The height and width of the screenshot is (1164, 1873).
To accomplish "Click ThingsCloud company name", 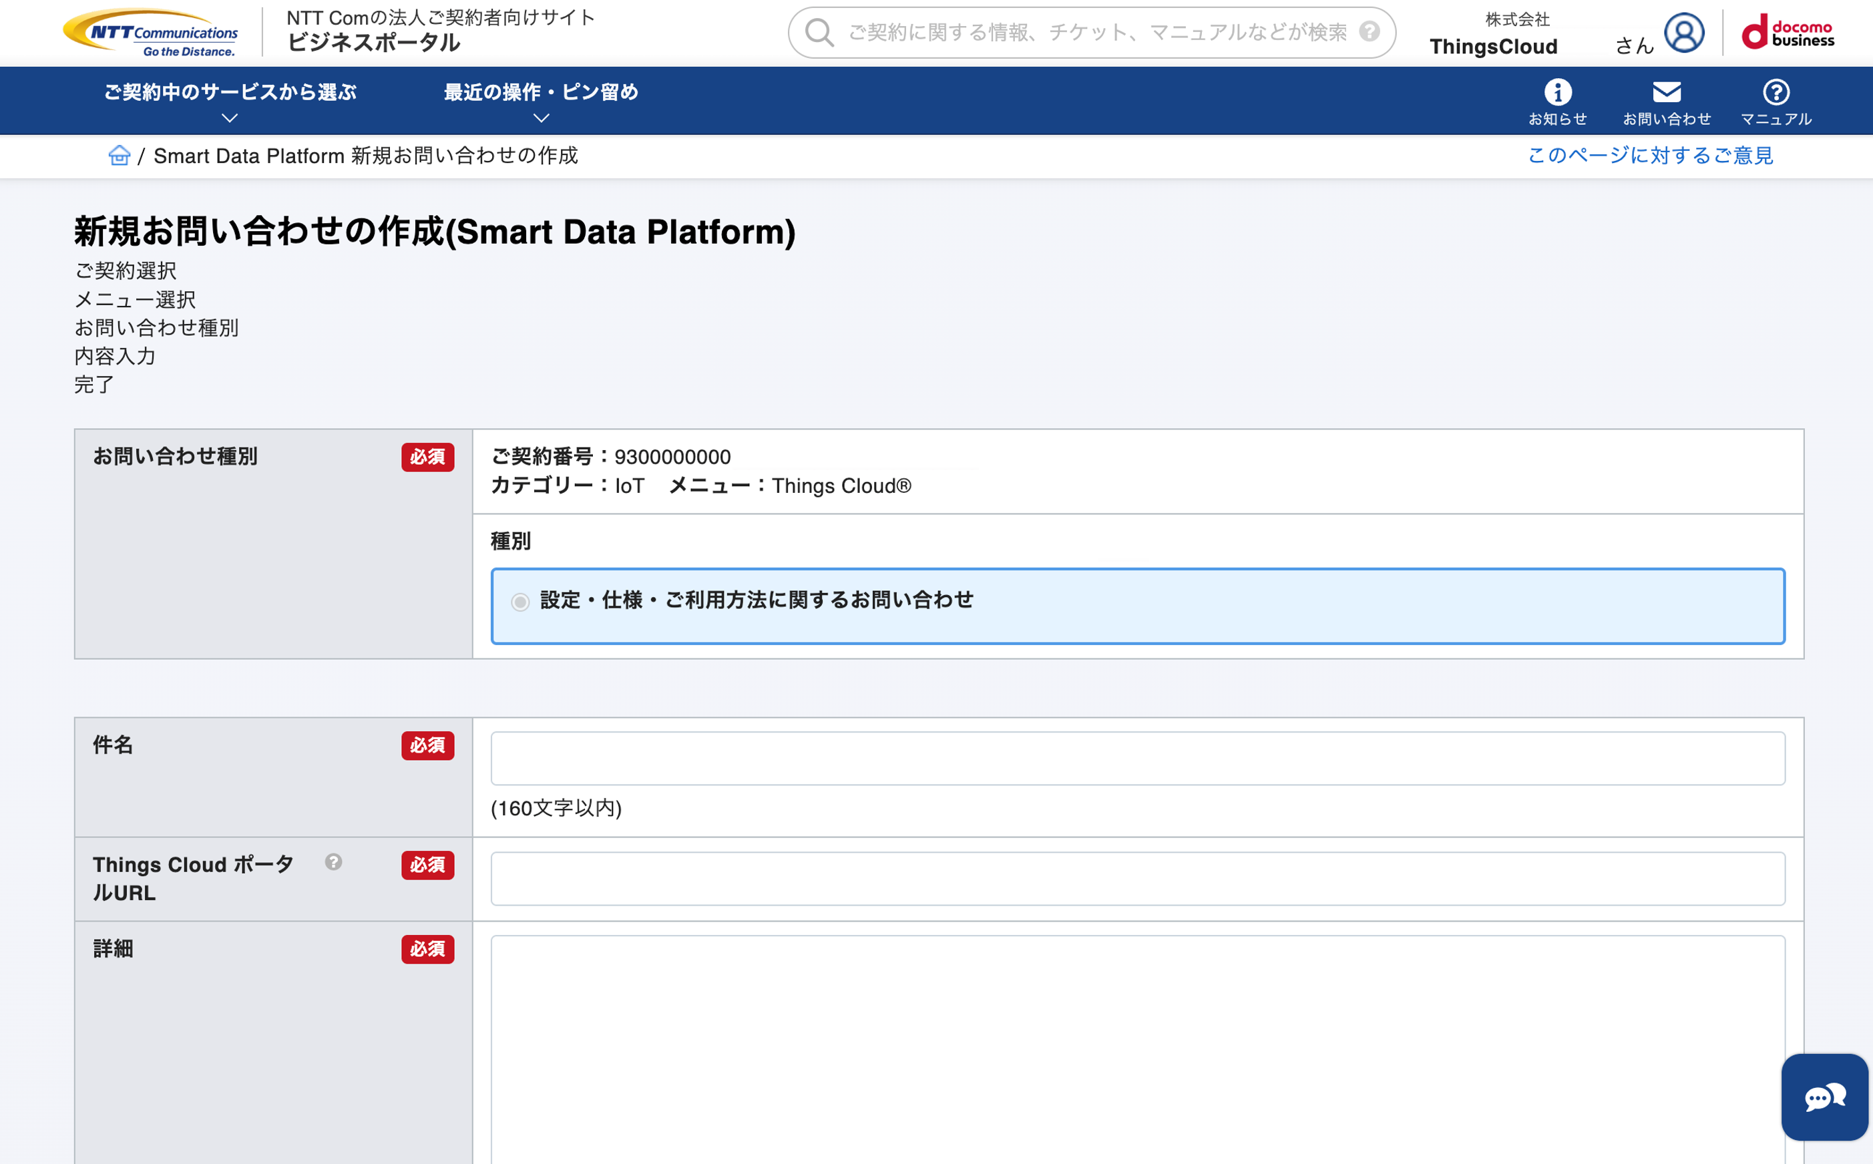I will (1494, 47).
